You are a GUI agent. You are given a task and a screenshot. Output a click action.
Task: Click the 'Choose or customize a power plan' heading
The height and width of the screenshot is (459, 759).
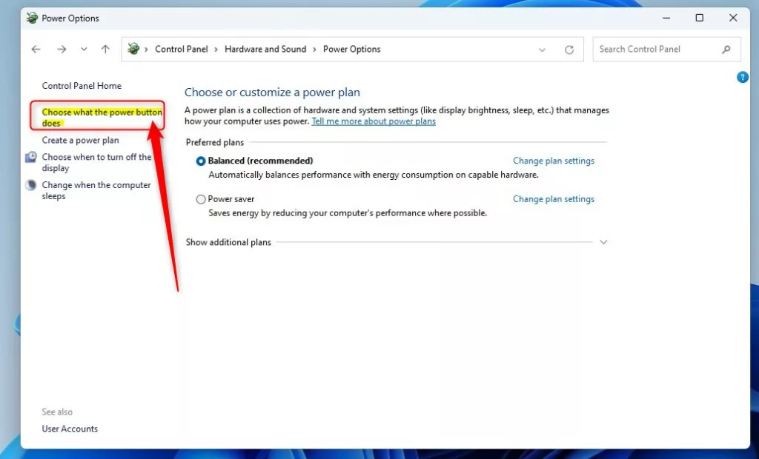(x=272, y=92)
